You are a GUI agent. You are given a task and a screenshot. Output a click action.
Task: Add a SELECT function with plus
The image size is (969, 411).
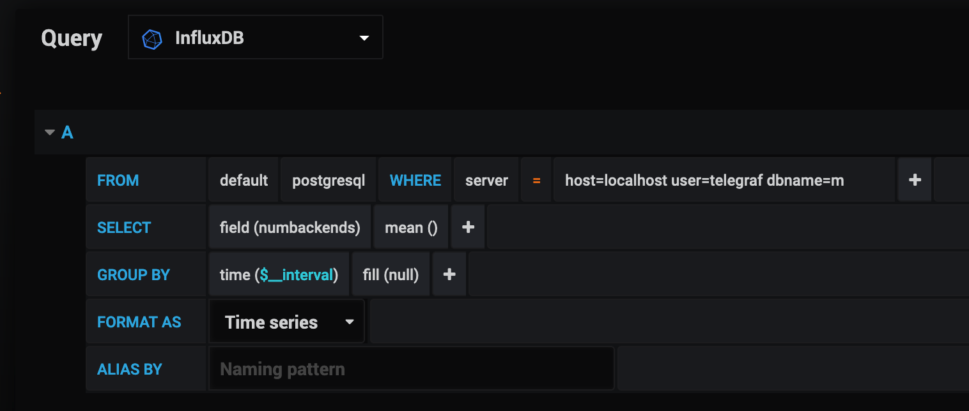(468, 227)
